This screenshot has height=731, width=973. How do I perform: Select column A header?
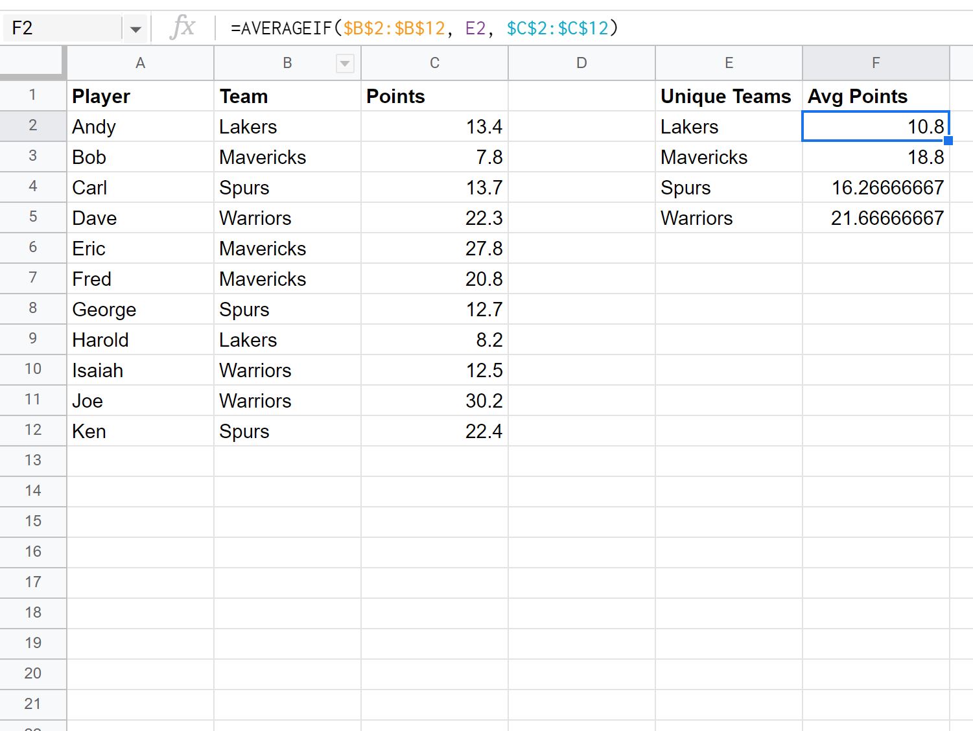tap(141, 64)
